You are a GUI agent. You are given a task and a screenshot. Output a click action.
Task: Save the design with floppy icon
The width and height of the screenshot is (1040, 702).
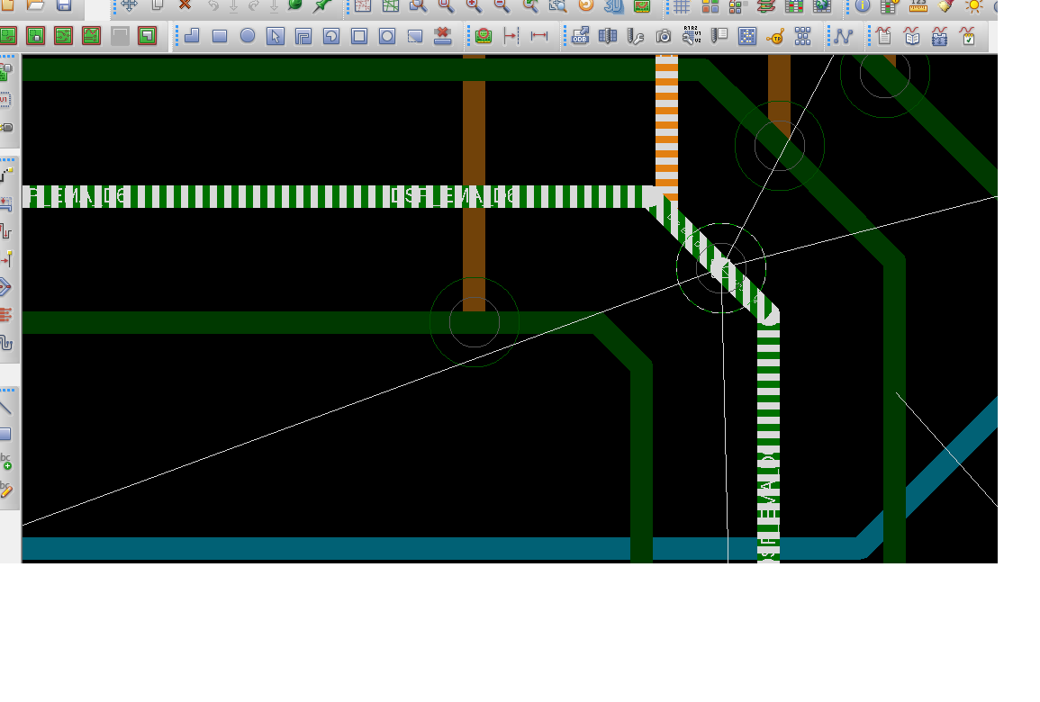(64, 6)
